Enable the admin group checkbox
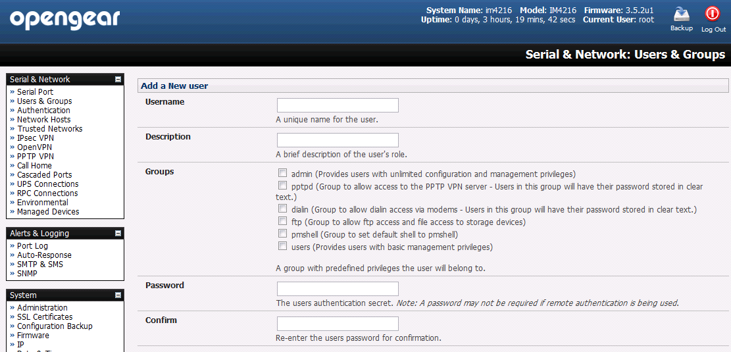The width and height of the screenshot is (731, 352). [282, 174]
